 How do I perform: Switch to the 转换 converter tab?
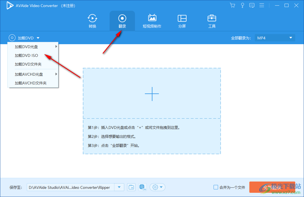(92, 21)
